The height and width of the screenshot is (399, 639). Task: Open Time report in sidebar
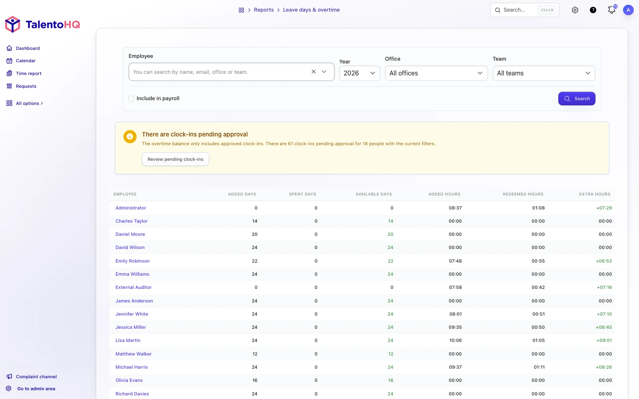(x=29, y=73)
